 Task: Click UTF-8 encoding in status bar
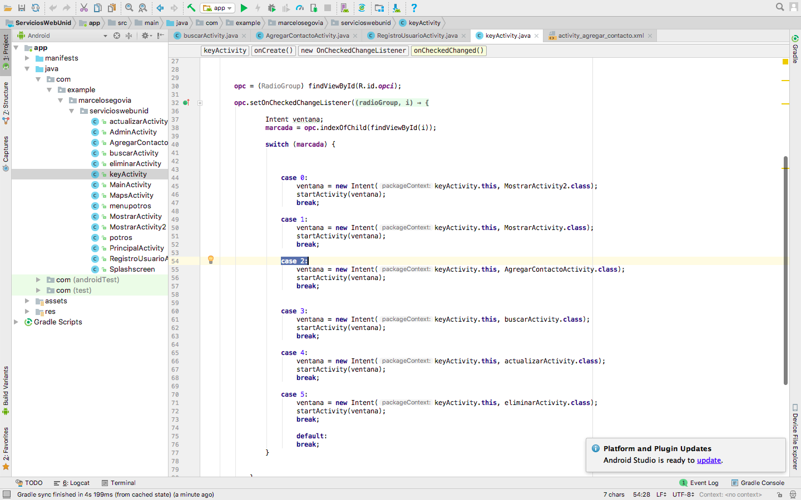point(683,494)
